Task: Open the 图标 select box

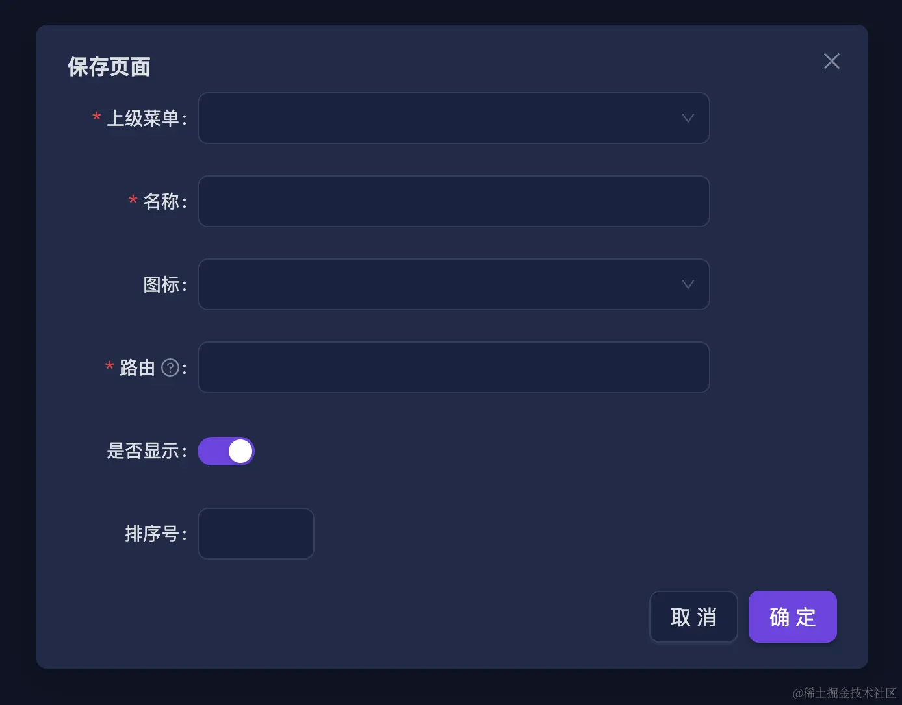Action: click(442, 284)
